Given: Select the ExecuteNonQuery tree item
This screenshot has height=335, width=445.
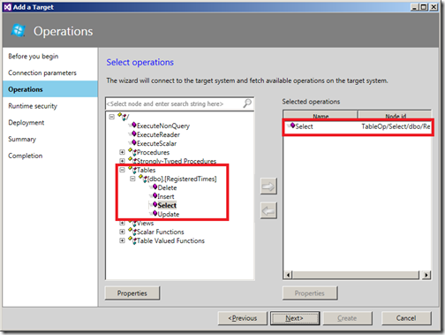Looking at the screenshot, I should 163,126.
